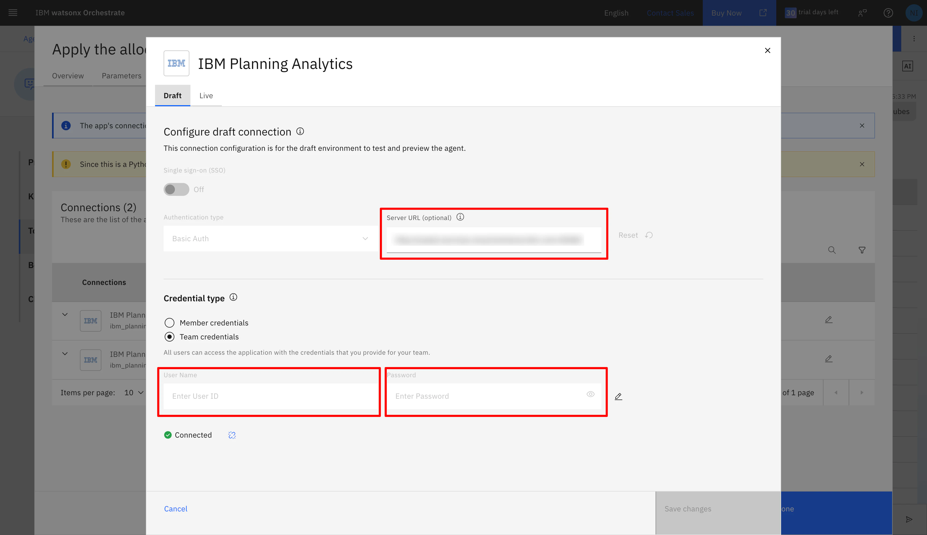Image resolution: width=927 pixels, height=535 pixels.
Task: Expand the first IBM Planning connection row
Action: click(x=65, y=314)
